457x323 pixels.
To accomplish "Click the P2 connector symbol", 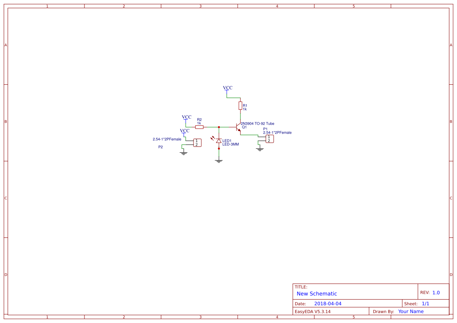I will 197,143.
